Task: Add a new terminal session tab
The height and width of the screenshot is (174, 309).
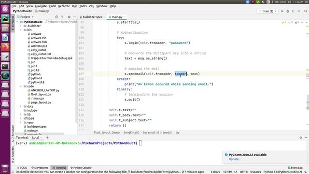Action: (47, 137)
